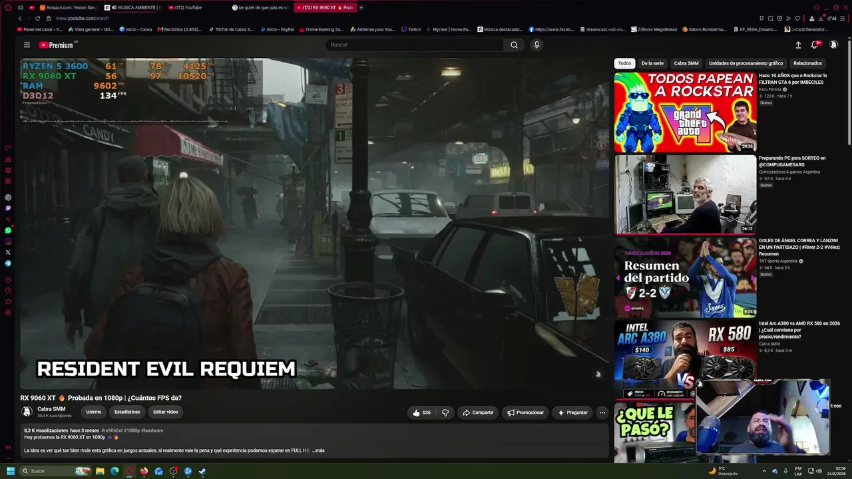
Task: Click the 'Unirme' join button
Action: (x=94, y=412)
